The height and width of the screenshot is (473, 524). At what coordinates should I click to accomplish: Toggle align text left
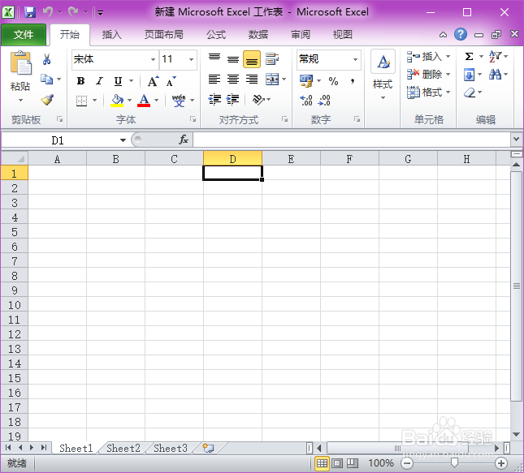pos(214,80)
